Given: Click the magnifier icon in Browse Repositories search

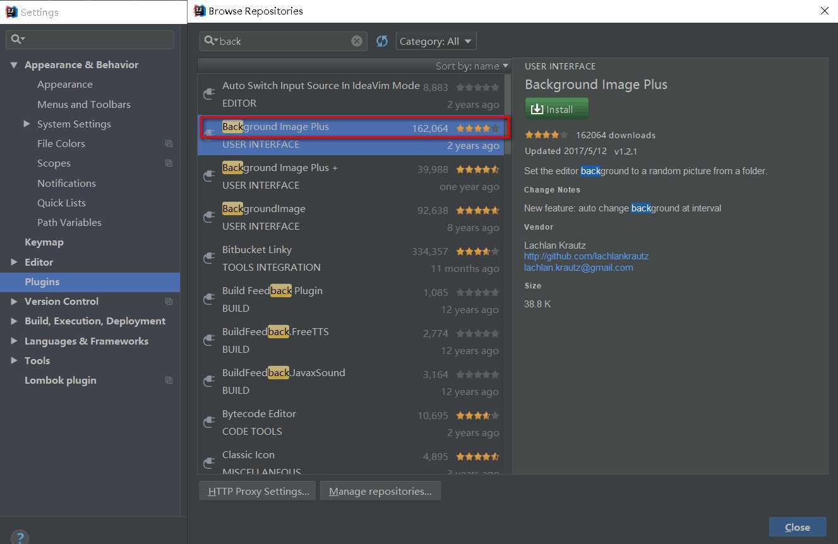Looking at the screenshot, I should point(210,41).
